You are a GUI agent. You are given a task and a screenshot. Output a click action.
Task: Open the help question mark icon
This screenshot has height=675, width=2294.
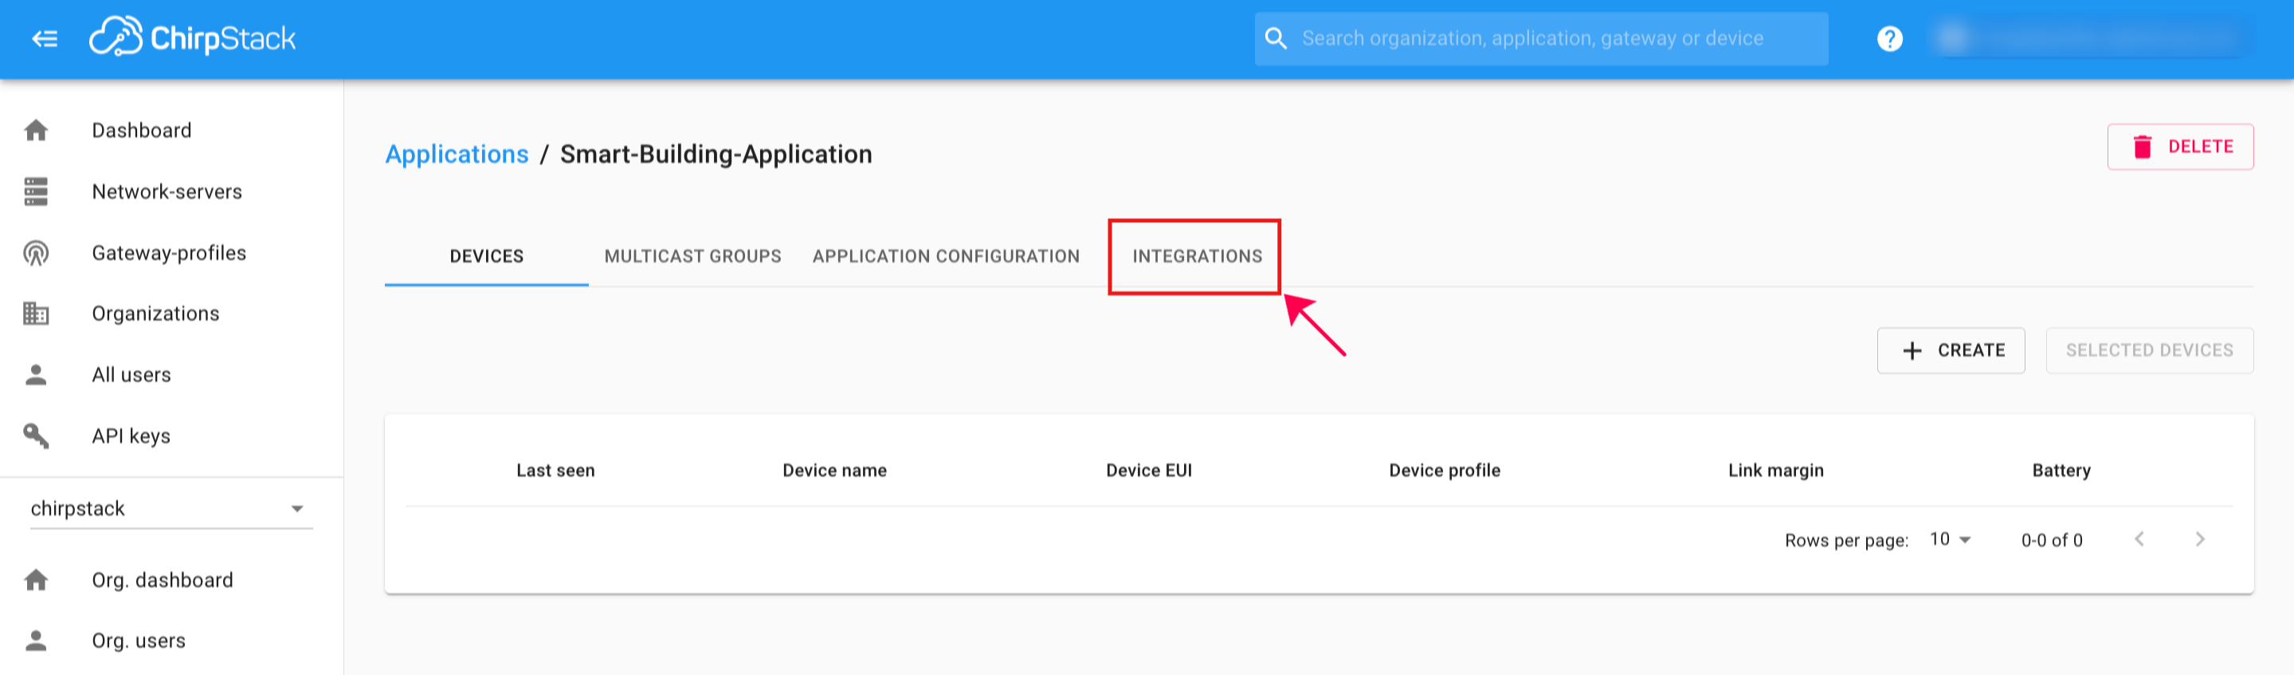(1888, 38)
